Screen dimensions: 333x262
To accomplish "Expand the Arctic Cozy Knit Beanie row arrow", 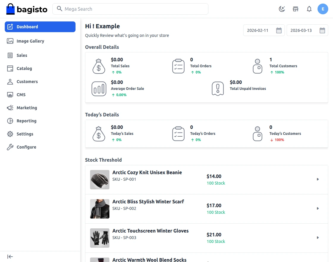I will pyautogui.click(x=318, y=179).
